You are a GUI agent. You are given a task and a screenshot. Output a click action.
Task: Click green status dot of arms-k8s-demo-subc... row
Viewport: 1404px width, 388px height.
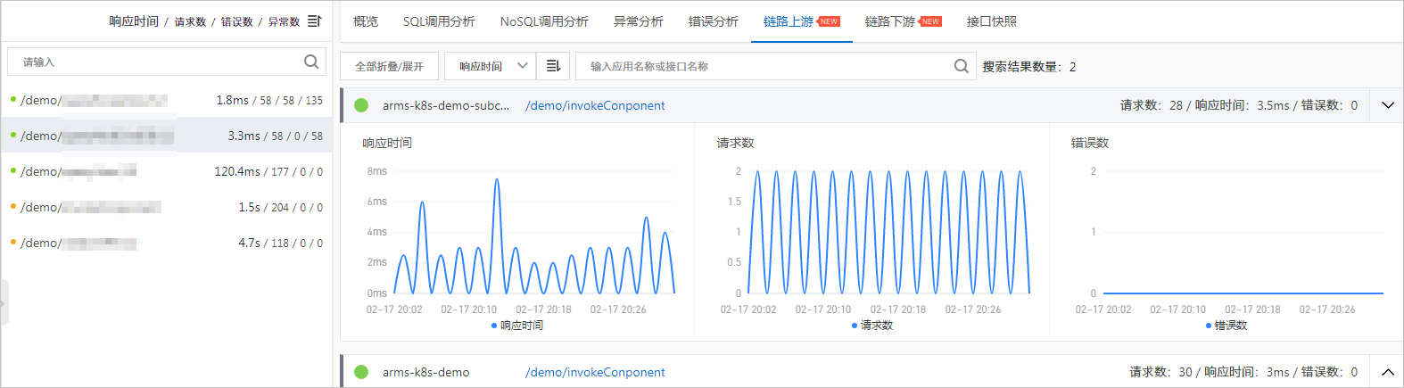(361, 105)
